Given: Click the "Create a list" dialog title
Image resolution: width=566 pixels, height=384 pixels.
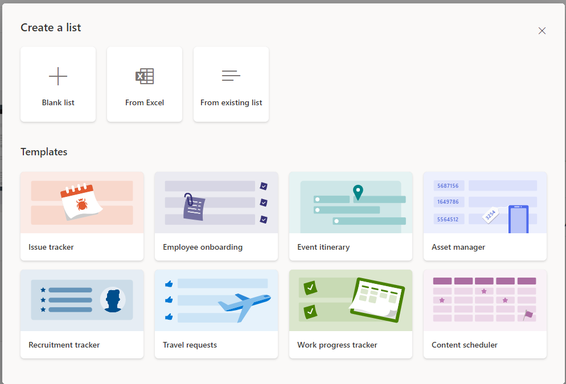Looking at the screenshot, I should click(51, 27).
